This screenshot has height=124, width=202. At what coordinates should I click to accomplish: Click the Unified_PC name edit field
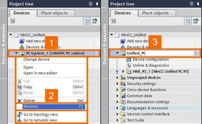tap(160, 53)
